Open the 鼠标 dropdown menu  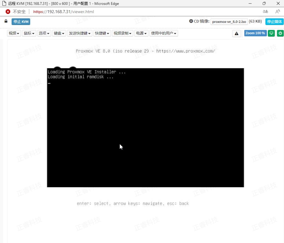(29, 33)
